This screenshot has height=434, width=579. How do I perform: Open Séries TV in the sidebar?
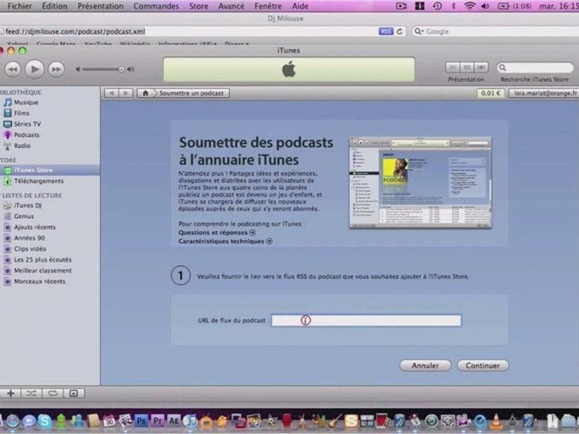click(27, 124)
